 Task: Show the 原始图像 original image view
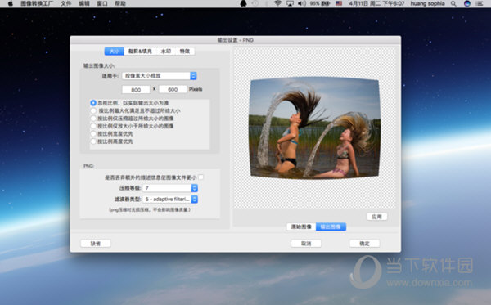click(x=301, y=227)
